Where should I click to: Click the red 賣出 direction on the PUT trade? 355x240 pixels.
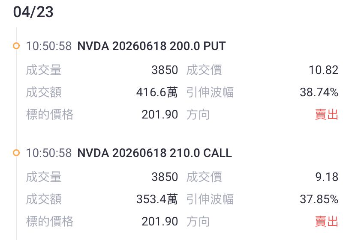(x=327, y=114)
